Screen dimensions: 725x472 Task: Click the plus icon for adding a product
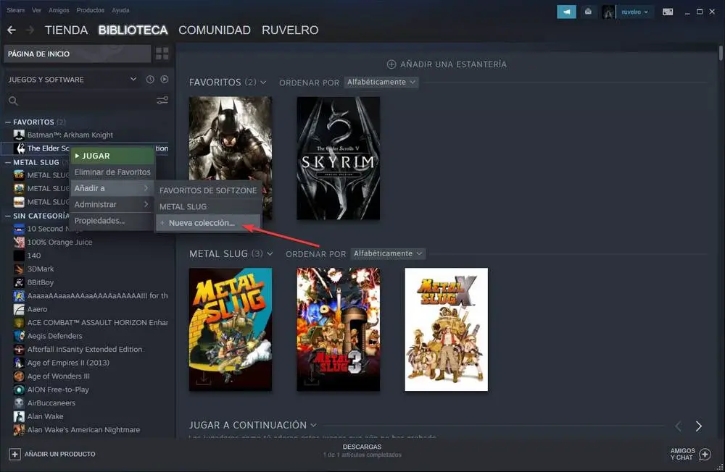(x=14, y=455)
